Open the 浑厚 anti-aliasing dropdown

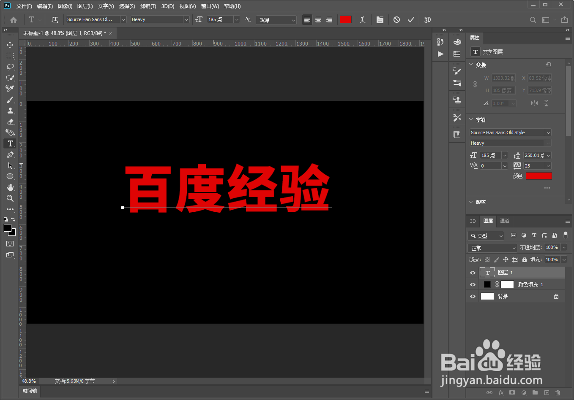tap(276, 19)
